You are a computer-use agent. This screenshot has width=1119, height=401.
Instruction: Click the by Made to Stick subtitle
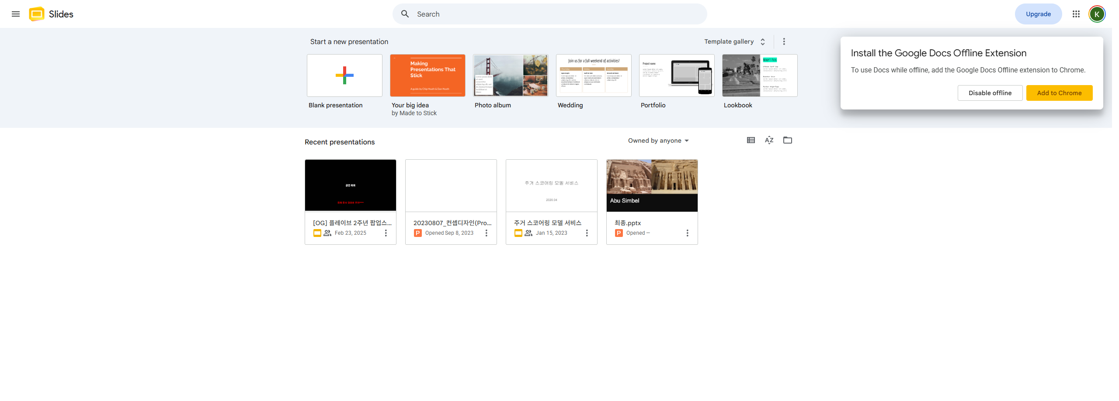[x=414, y=113]
